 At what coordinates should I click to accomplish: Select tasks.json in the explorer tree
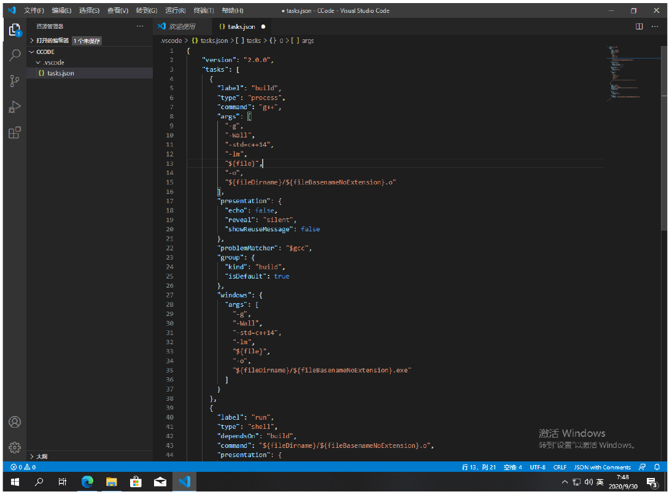click(x=60, y=73)
